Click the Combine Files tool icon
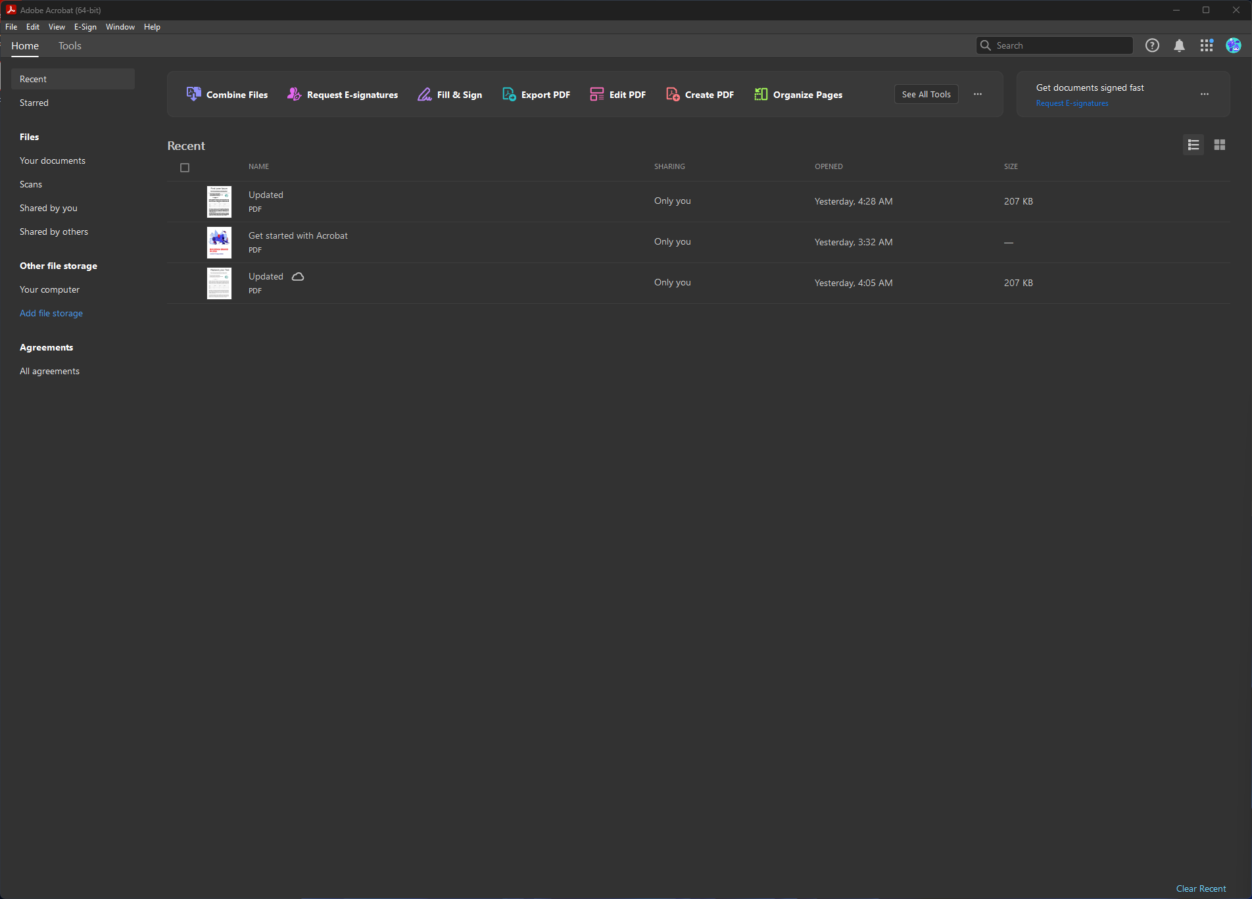1252x899 pixels. point(193,94)
